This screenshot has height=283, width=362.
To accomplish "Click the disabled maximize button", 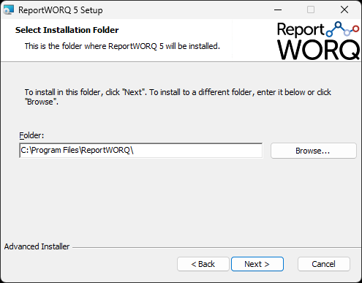I will coord(311,10).
